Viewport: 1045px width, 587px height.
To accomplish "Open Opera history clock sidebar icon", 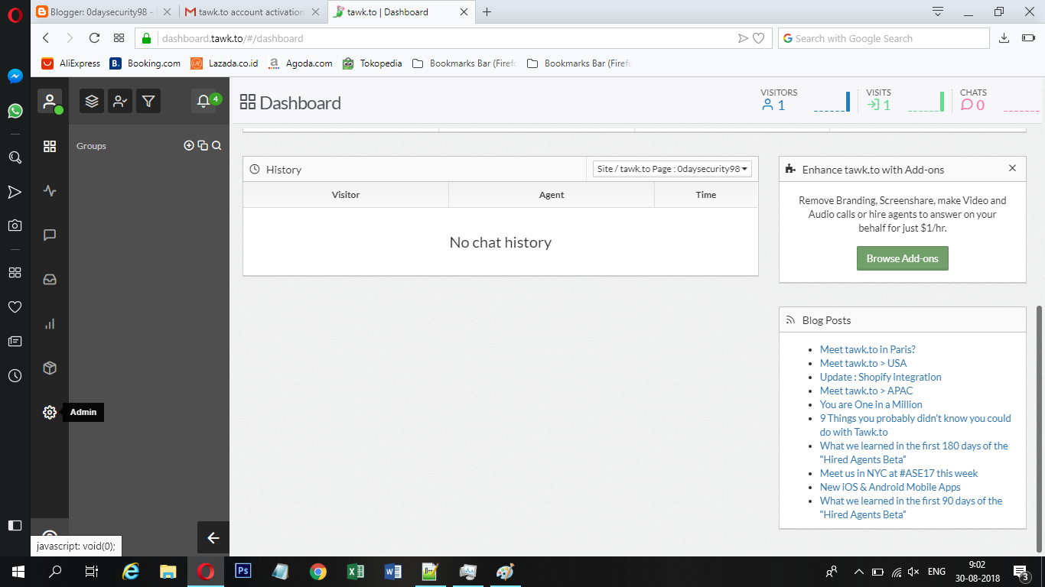I will [15, 375].
